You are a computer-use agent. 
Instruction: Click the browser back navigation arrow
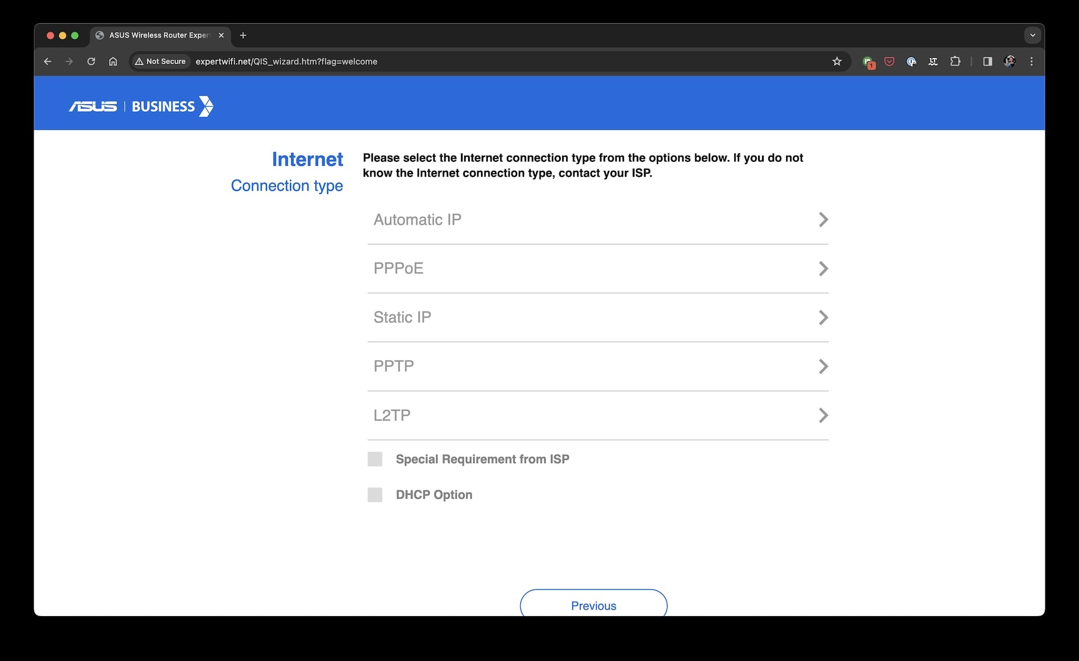(x=48, y=62)
